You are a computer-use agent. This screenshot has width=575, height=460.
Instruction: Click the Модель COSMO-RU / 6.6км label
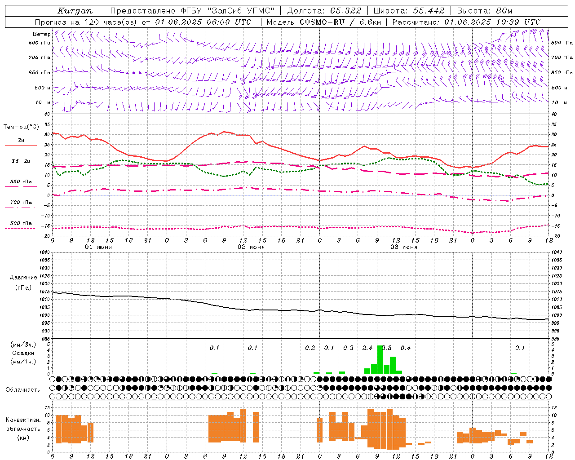324,22
